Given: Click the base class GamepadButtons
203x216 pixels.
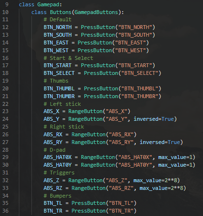Looking at the screenshot, I should tap(96, 12).
